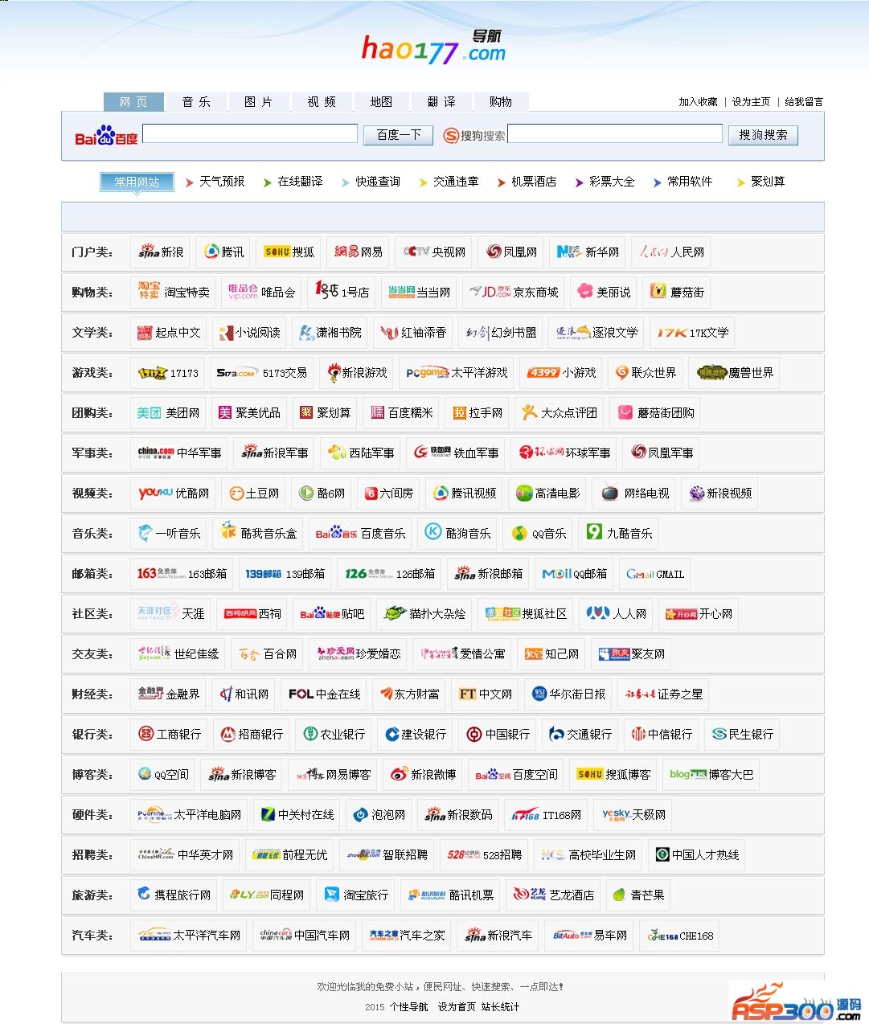Visit the 网易 site link

coord(359,252)
